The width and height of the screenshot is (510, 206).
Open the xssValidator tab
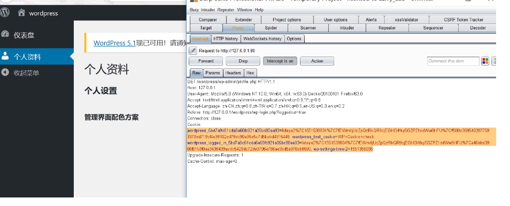407,20
